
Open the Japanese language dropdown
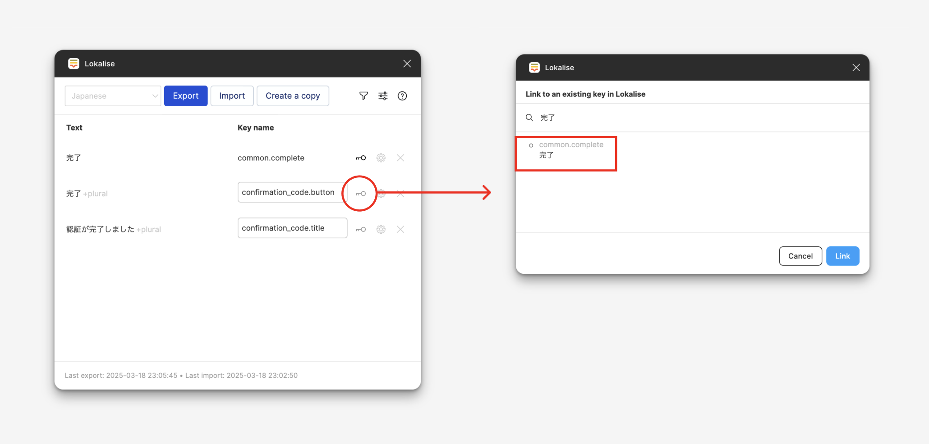(113, 96)
